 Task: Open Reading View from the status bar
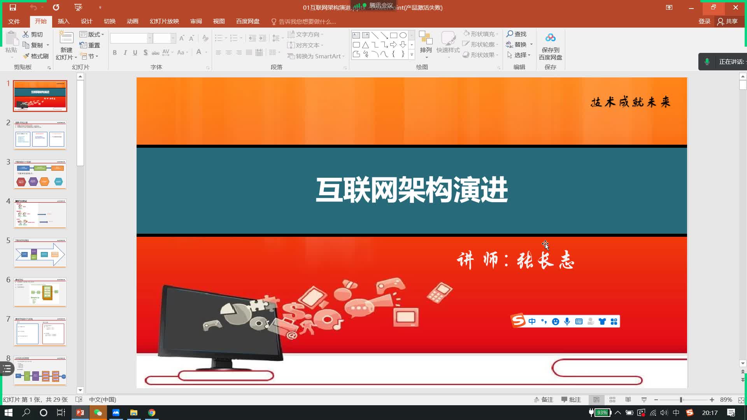click(628, 399)
